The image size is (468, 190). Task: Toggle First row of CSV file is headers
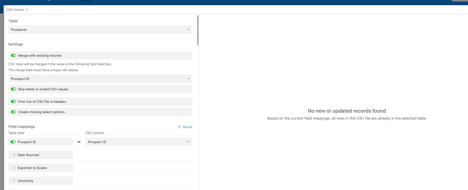point(13,101)
